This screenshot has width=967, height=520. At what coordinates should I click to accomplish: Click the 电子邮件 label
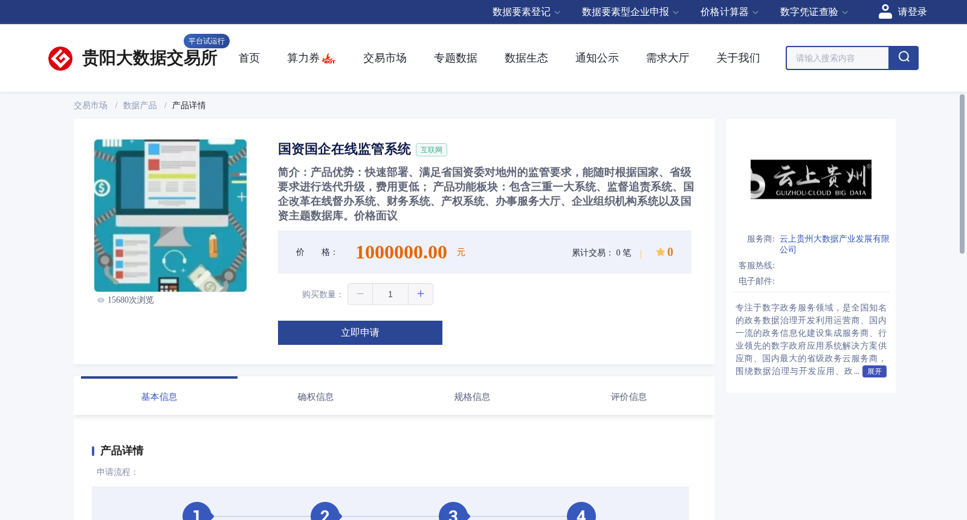coord(756,281)
